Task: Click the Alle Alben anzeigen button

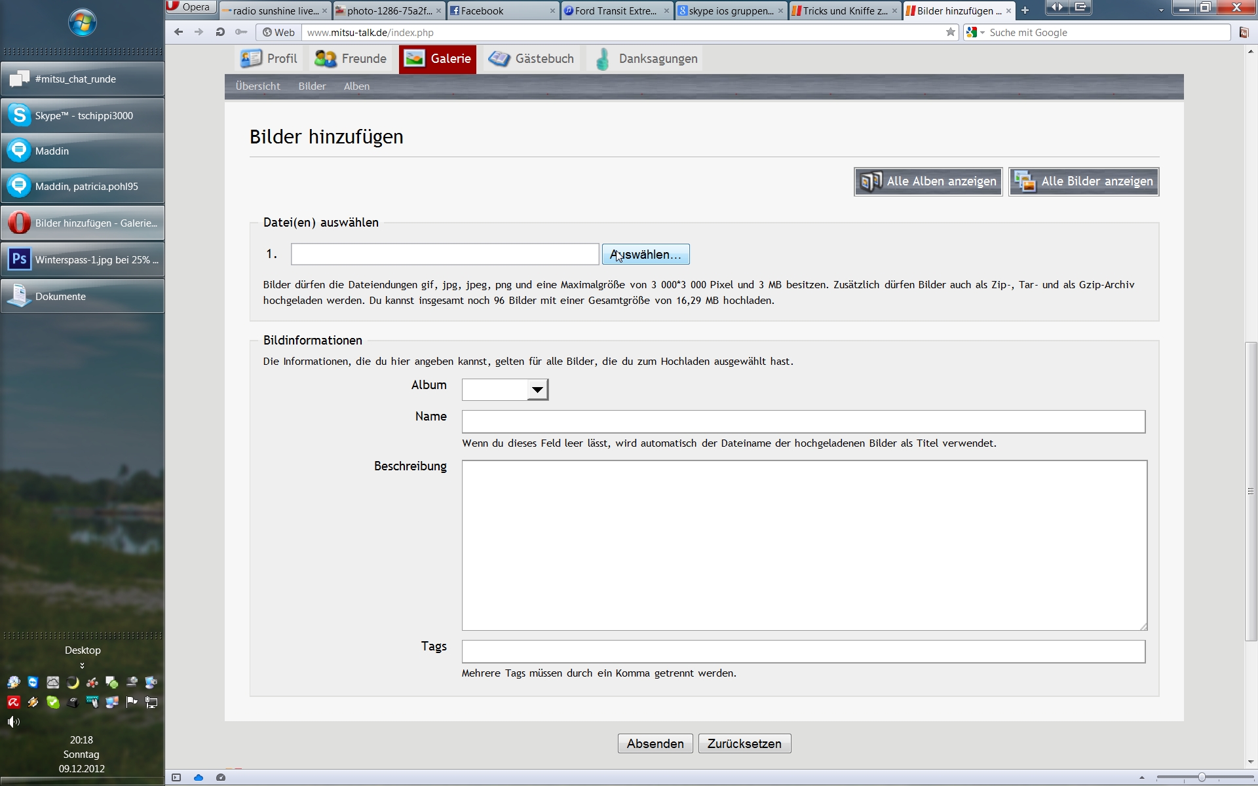Action: (x=928, y=181)
